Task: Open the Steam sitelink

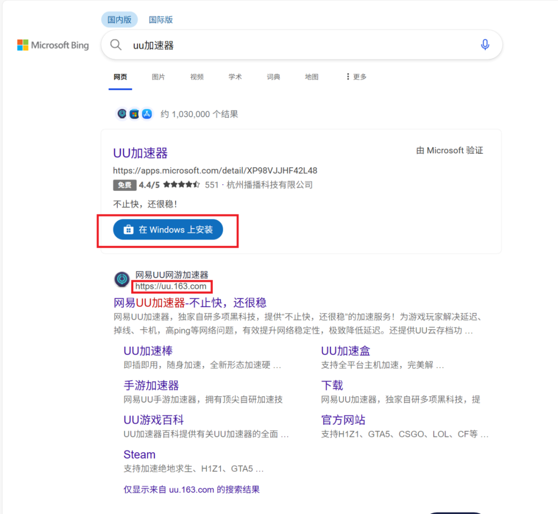Action: coord(139,455)
